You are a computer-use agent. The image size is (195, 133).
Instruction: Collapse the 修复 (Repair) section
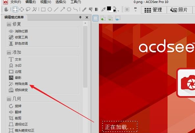(x=9, y=24)
